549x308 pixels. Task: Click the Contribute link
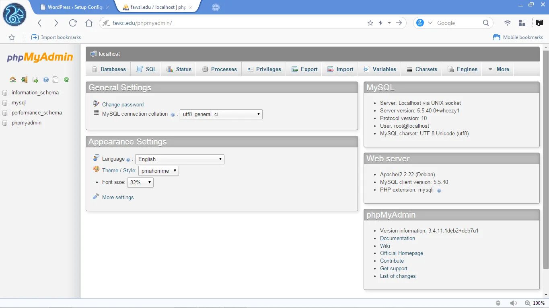(x=392, y=261)
